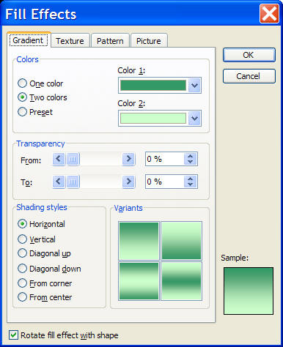Screen dimensions: 283x347
Task: Click the right arrow of To transparency slider
Action: point(128,182)
